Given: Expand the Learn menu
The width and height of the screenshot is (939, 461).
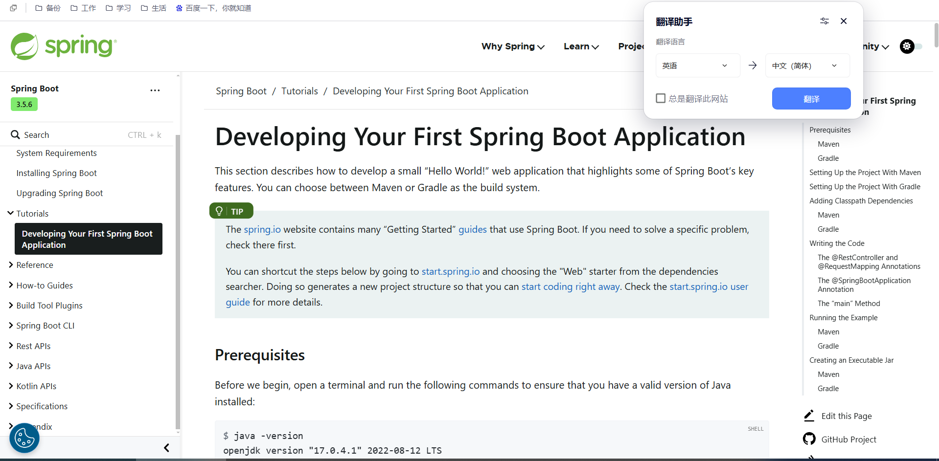Looking at the screenshot, I should pos(581,46).
